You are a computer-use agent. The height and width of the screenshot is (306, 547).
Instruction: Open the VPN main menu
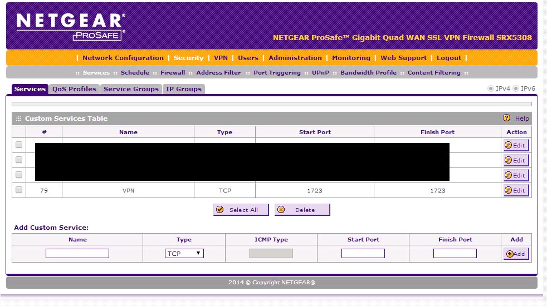point(221,58)
